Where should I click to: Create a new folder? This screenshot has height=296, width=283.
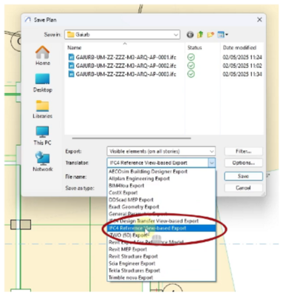click(x=210, y=35)
